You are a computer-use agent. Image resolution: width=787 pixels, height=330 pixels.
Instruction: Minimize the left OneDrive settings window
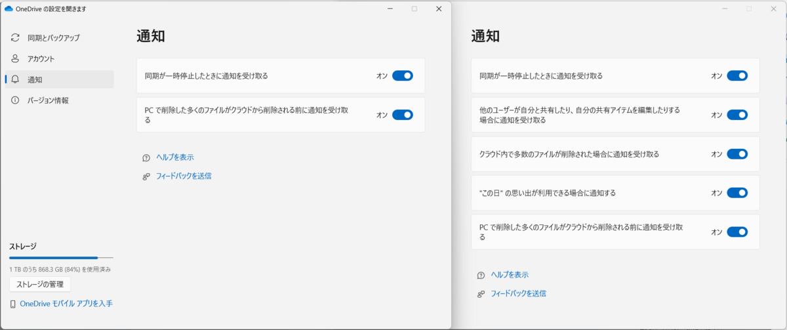pyautogui.click(x=390, y=9)
